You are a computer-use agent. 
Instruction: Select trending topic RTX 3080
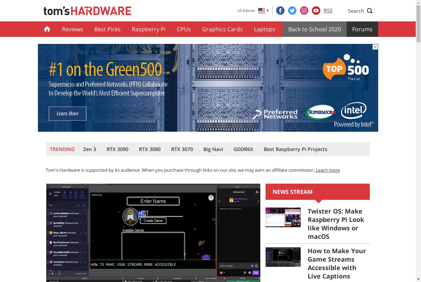150,149
